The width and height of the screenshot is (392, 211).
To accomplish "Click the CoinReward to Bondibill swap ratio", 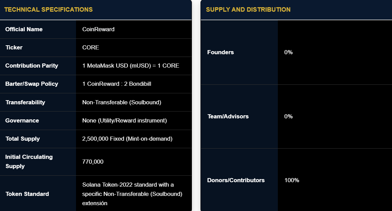I will (x=117, y=84).
